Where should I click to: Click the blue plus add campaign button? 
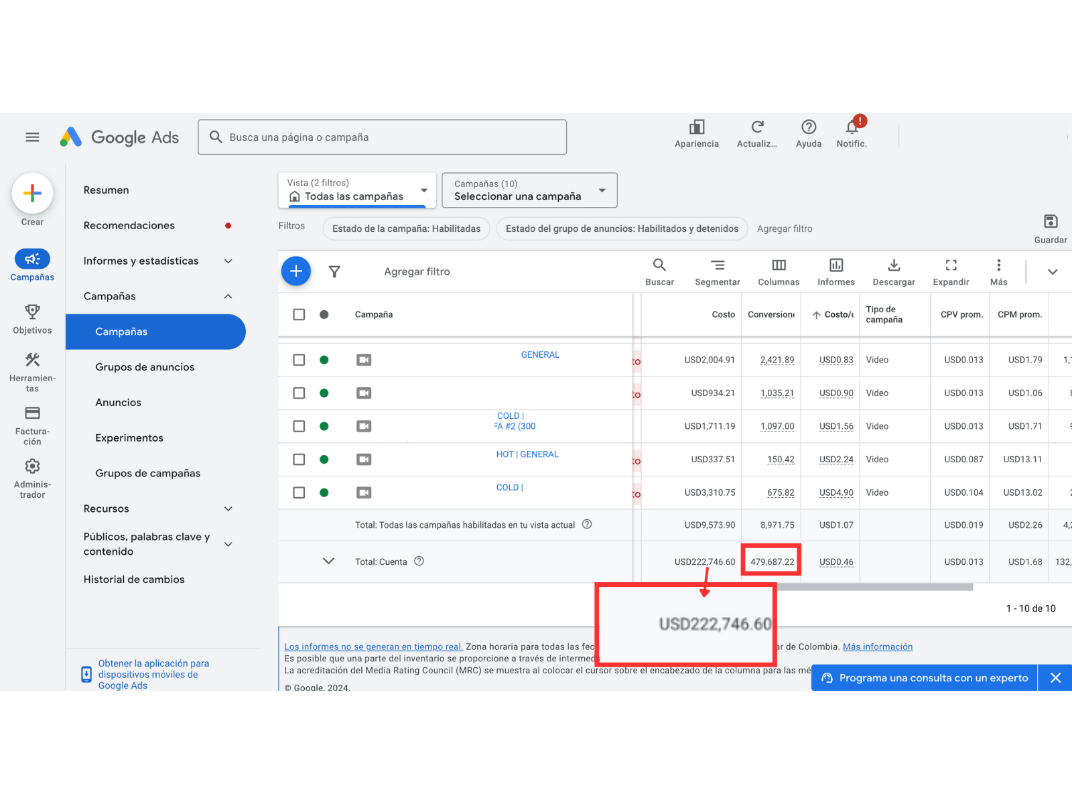click(x=295, y=271)
